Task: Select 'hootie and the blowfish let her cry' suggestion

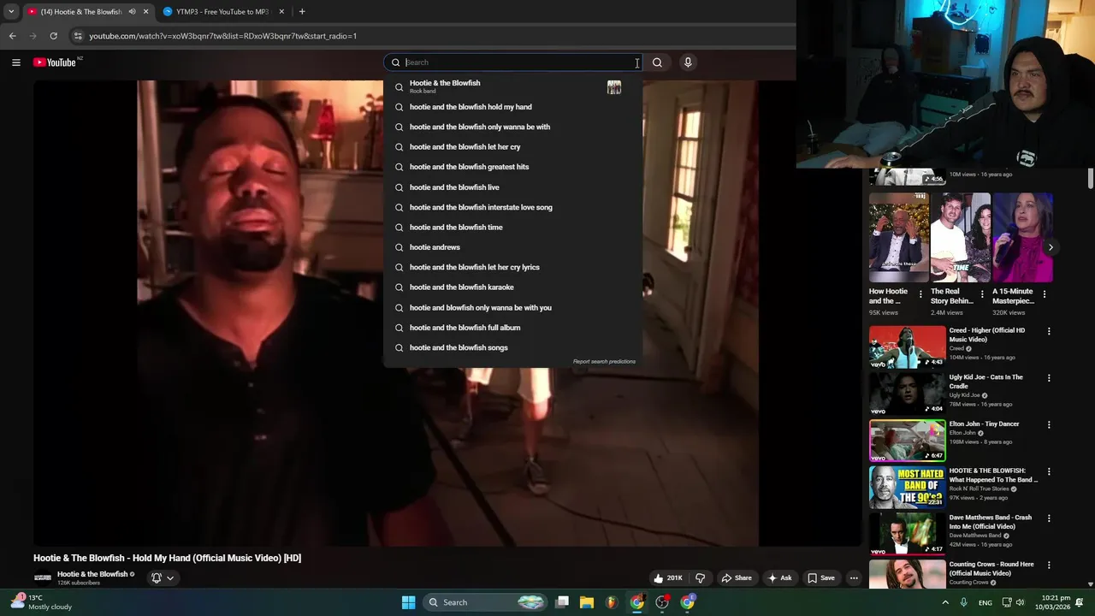Action: pyautogui.click(x=512, y=147)
